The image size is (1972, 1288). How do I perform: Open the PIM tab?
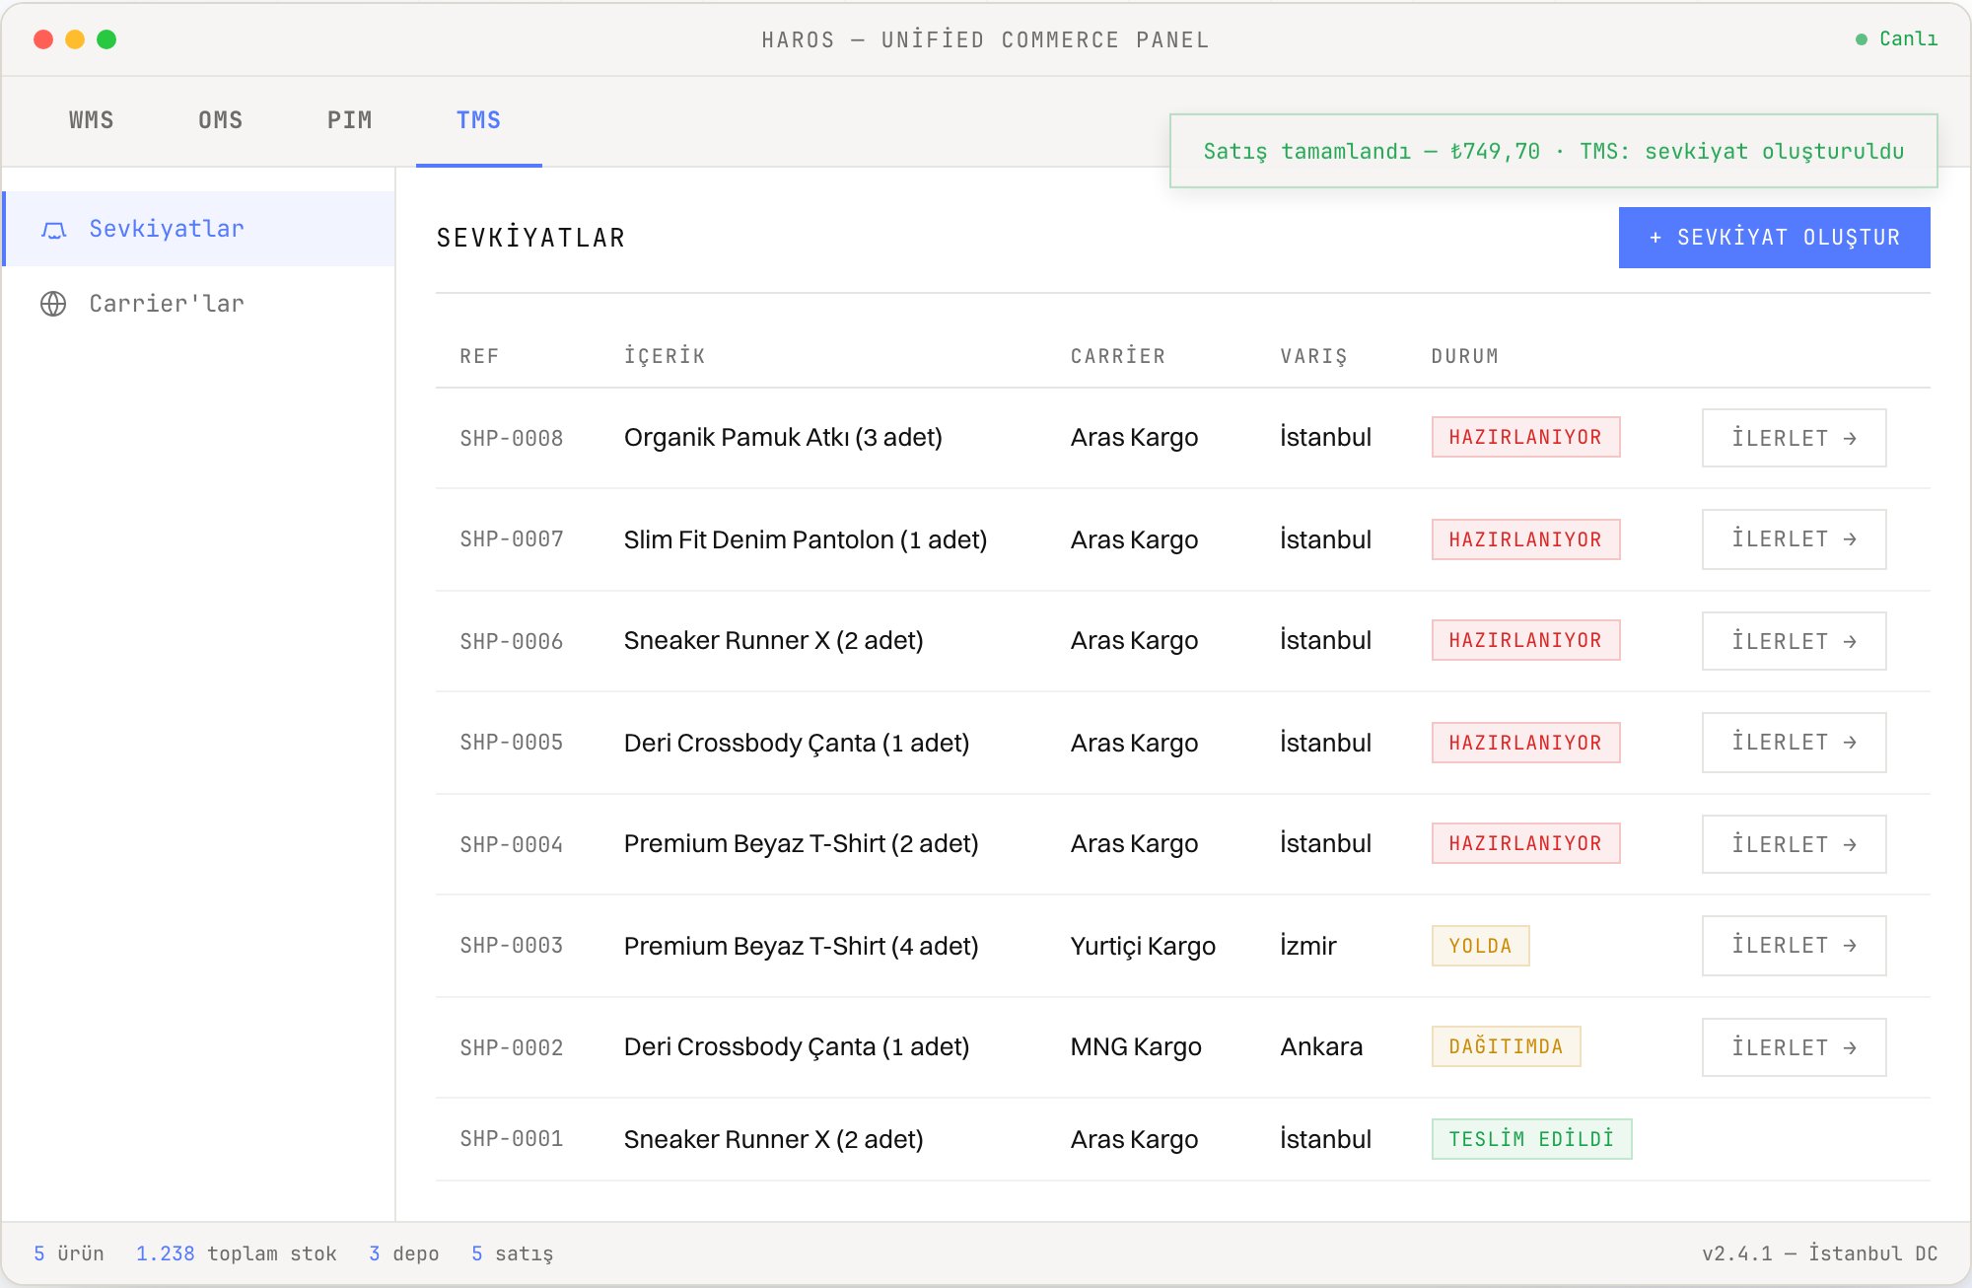[350, 120]
